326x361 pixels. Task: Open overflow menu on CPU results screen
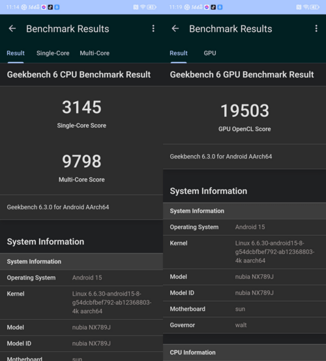153,29
